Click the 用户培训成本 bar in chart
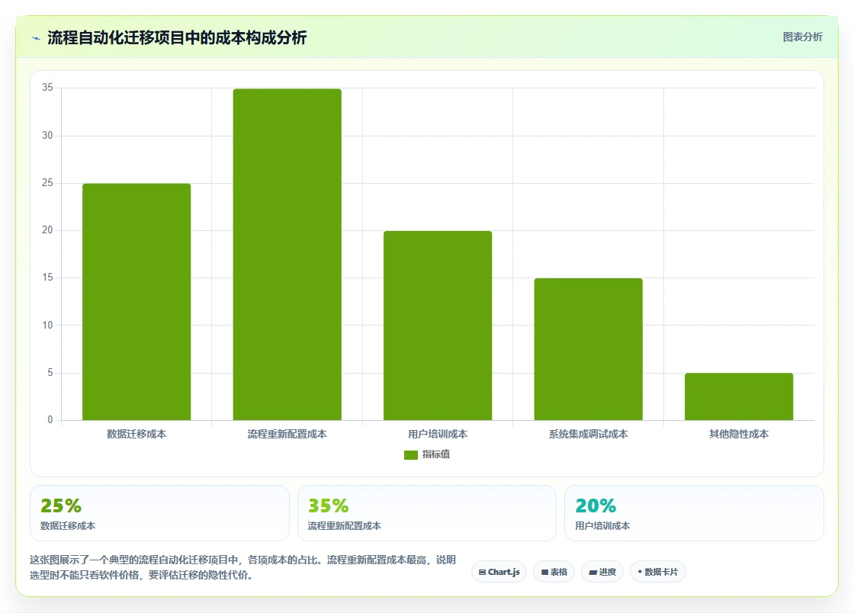The height and width of the screenshot is (613, 854). pos(438,326)
